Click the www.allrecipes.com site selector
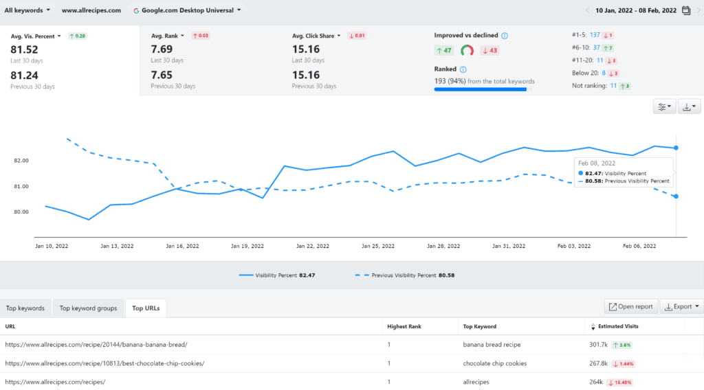The image size is (704, 390). pos(91,10)
